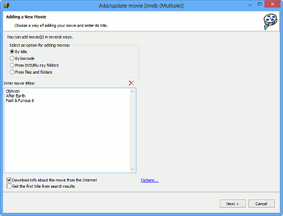The width and height of the screenshot is (283, 216).
Task: Minimize the Add/update movie window
Action: [x=250, y=5]
